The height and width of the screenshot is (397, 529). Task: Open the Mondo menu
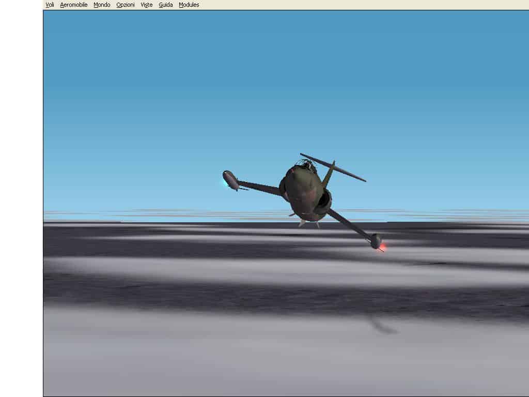tap(102, 5)
